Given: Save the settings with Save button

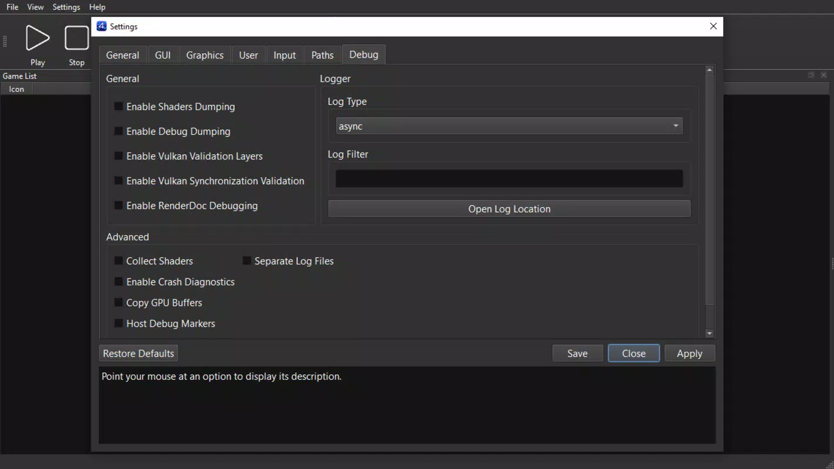Looking at the screenshot, I should tap(578, 354).
